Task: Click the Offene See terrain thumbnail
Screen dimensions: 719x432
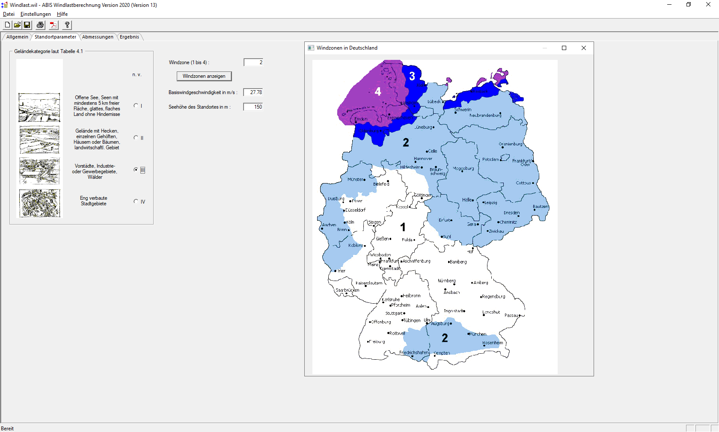Action: pyautogui.click(x=39, y=108)
